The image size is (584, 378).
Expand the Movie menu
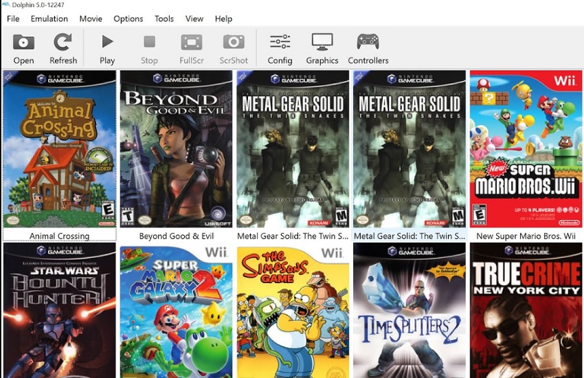pos(91,19)
